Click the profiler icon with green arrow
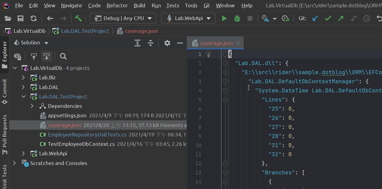This screenshot has width=382, height=189. coord(285,18)
